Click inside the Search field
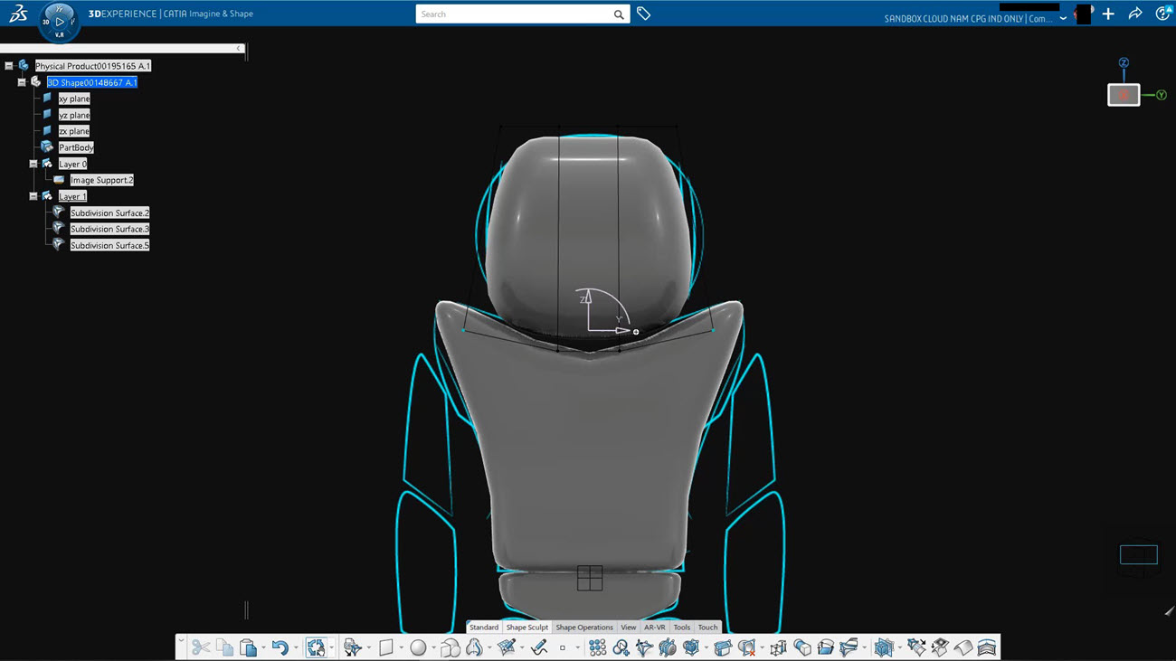The image size is (1176, 661). pyautogui.click(x=514, y=14)
